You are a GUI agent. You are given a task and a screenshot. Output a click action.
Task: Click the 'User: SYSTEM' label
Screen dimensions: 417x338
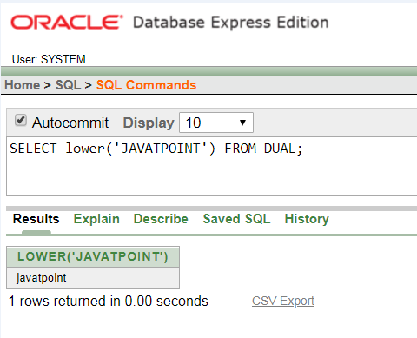[x=49, y=59]
